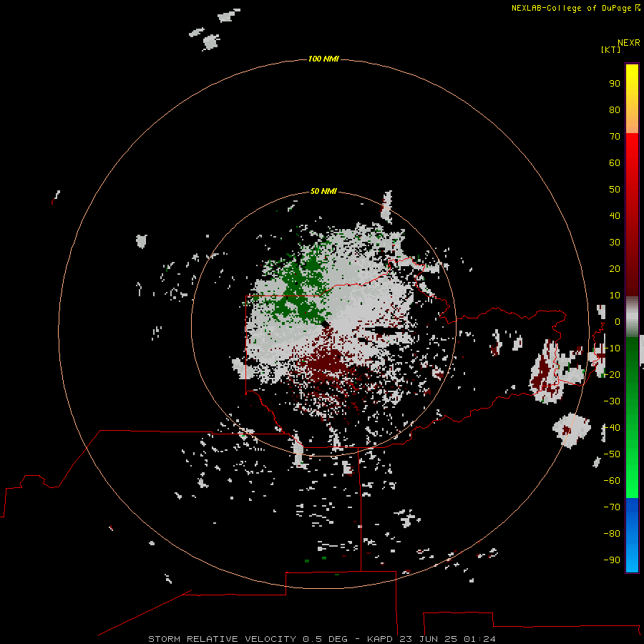Click the gray zero-velocity segment of the color bar

tap(632, 317)
